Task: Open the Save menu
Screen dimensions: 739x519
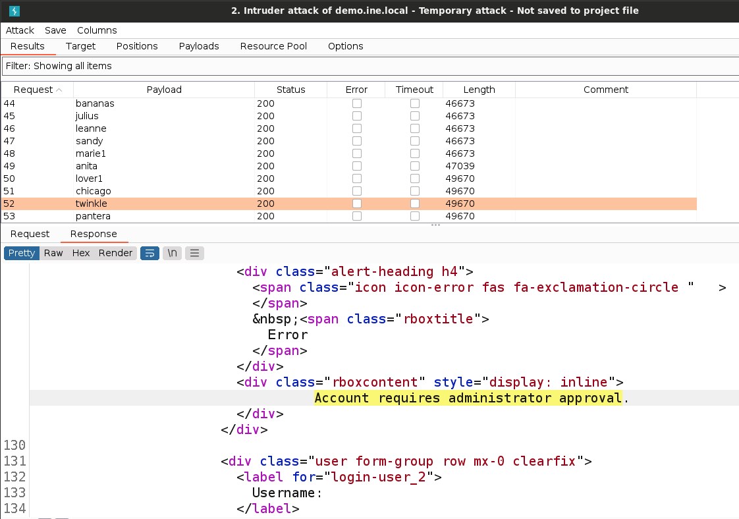Action: click(x=55, y=30)
